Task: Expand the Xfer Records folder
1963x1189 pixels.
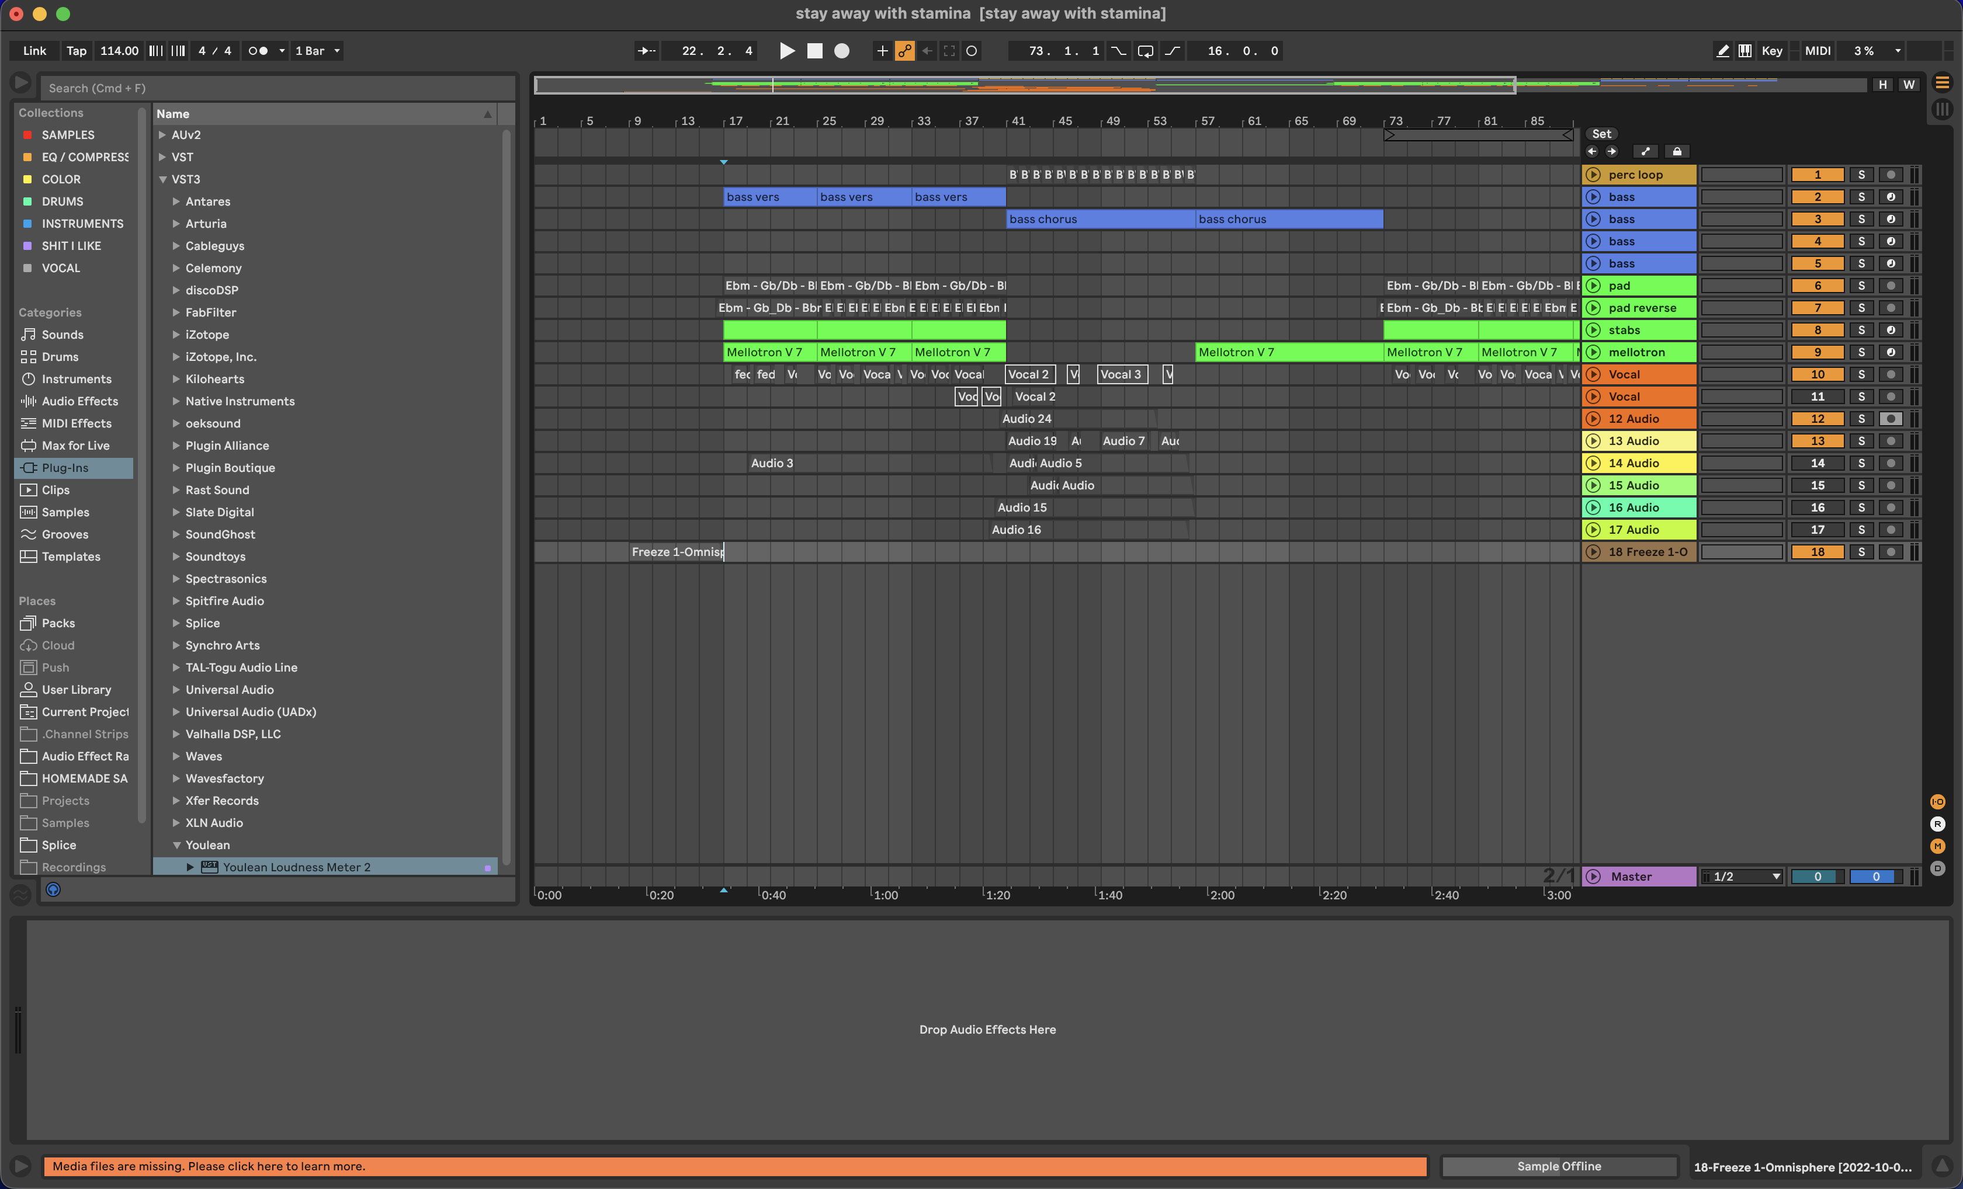Action: tap(176, 801)
